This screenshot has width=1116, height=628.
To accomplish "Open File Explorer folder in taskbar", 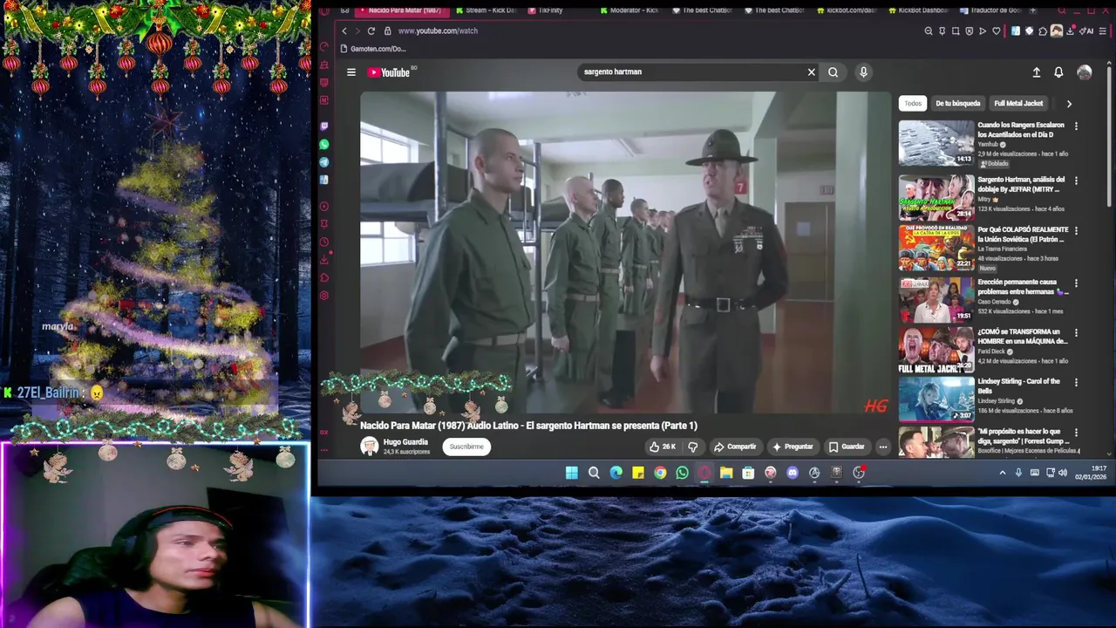I will point(726,473).
